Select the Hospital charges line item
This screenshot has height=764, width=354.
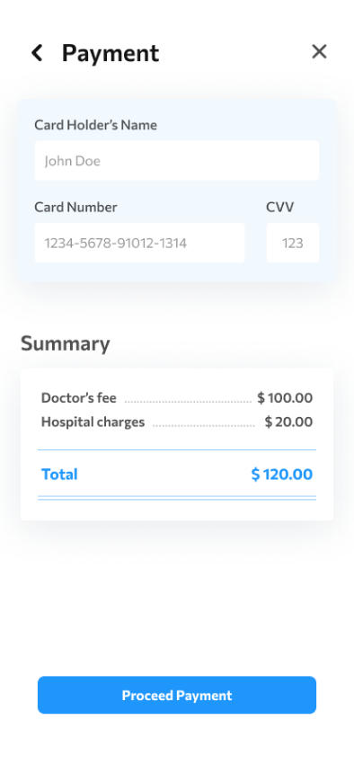tap(177, 422)
